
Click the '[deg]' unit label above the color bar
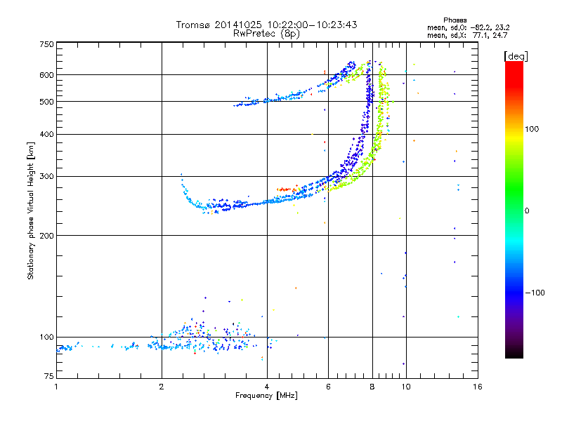click(x=516, y=56)
